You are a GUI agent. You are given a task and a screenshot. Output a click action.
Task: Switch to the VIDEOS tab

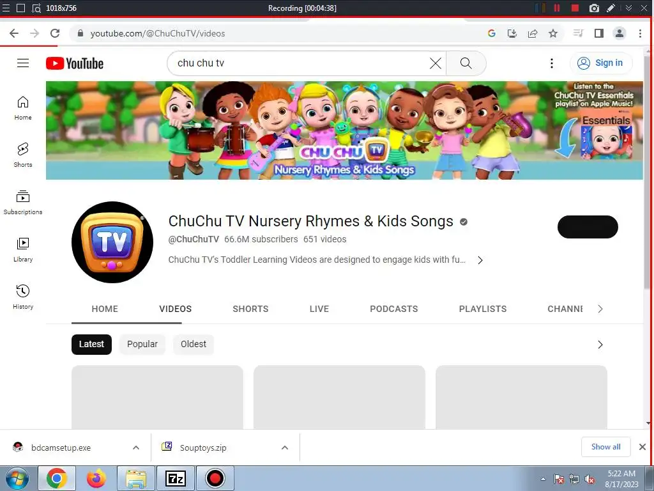(x=175, y=309)
